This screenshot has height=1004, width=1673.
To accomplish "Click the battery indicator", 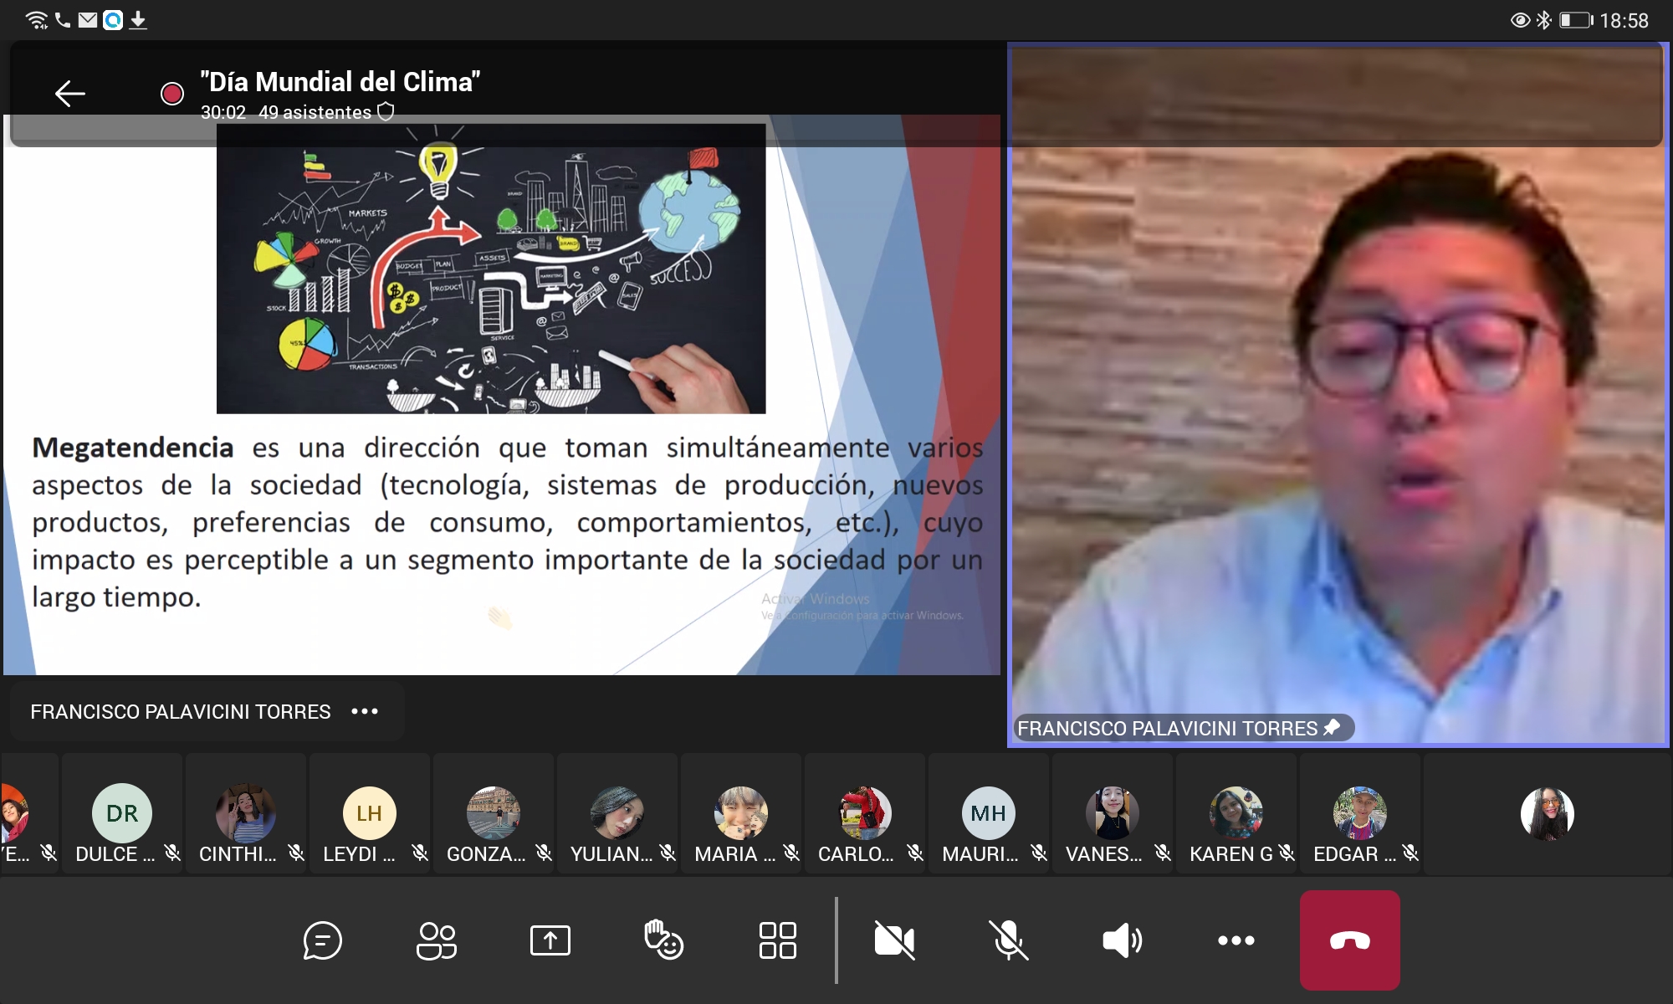I will click(x=1576, y=20).
